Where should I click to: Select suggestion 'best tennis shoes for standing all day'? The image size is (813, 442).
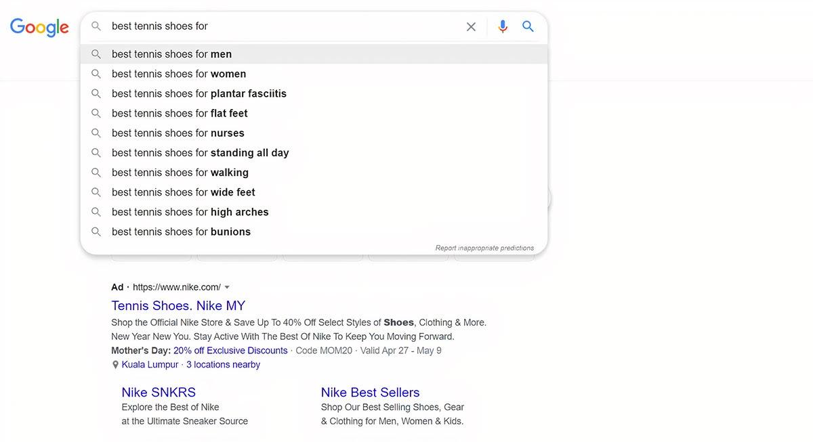click(201, 152)
